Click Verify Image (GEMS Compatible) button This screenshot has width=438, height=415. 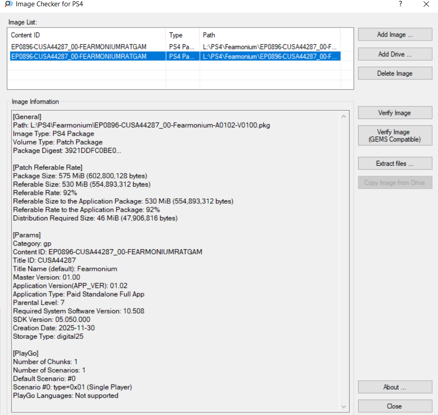395,136
